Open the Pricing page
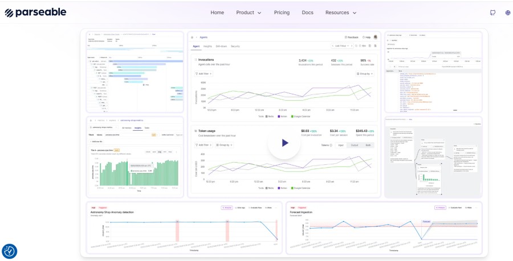The width and height of the screenshot is (513, 261). (x=282, y=13)
